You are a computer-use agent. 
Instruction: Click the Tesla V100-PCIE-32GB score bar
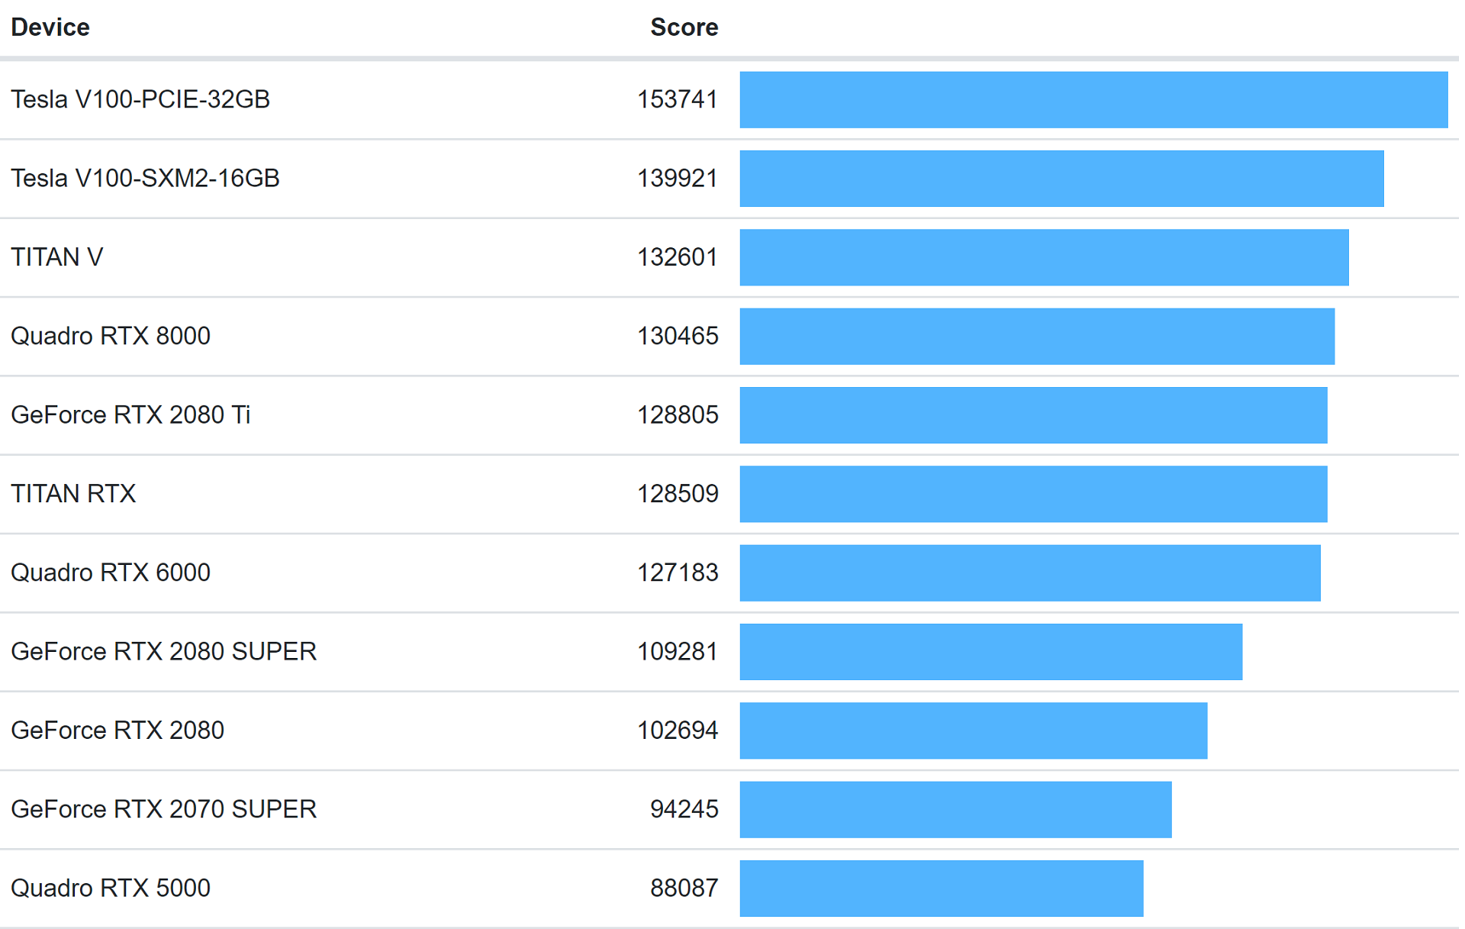point(1093,99)
